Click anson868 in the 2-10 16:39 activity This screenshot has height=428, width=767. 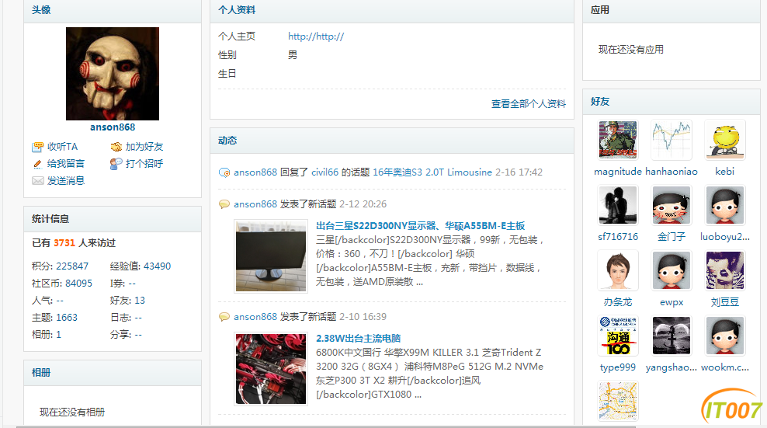pos(255,317)
